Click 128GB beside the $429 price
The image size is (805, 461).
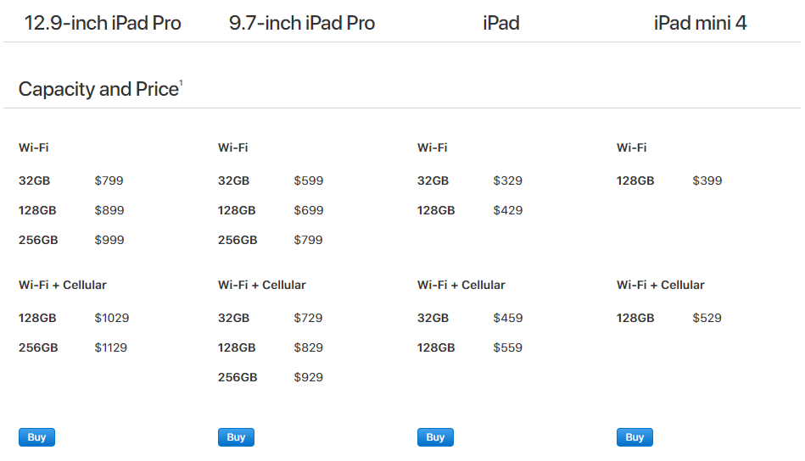click(x=436, y=210)
